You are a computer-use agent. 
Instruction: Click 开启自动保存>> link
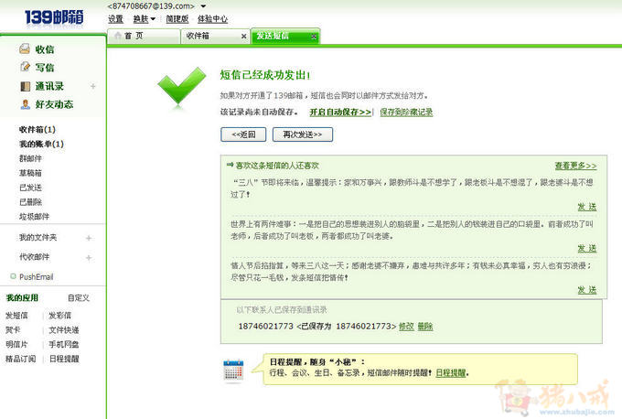click(340, 112)
